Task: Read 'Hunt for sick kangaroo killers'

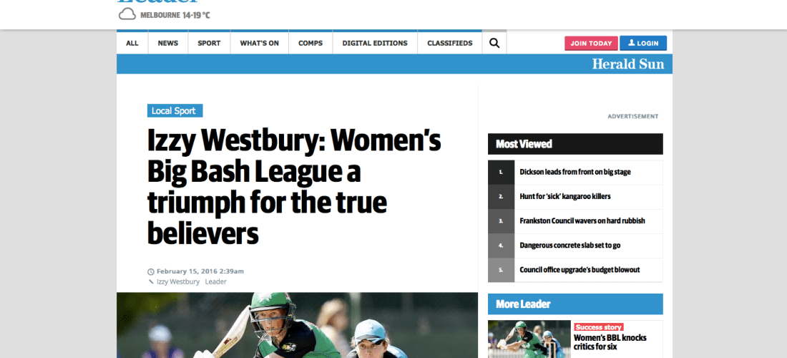Action: pos(564,196)
